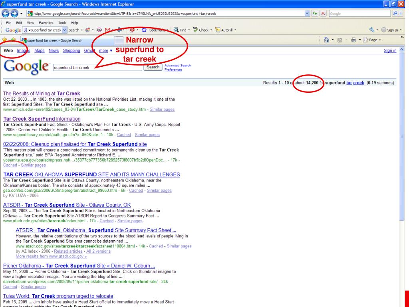This screenshot has width=409, height=307.
Task: Open Preferences link
Action: click(x=173, y=70)
